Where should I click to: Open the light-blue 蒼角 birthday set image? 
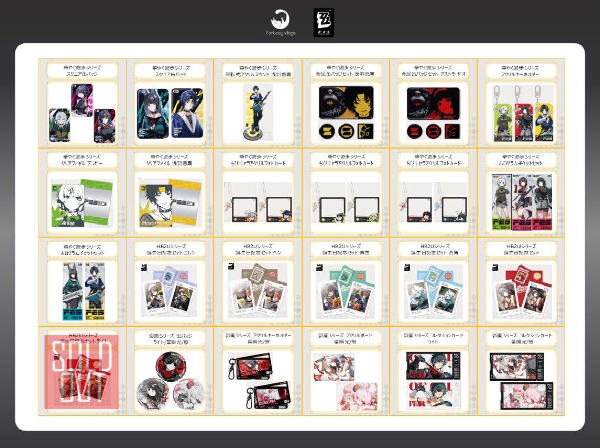click(433, 292)
